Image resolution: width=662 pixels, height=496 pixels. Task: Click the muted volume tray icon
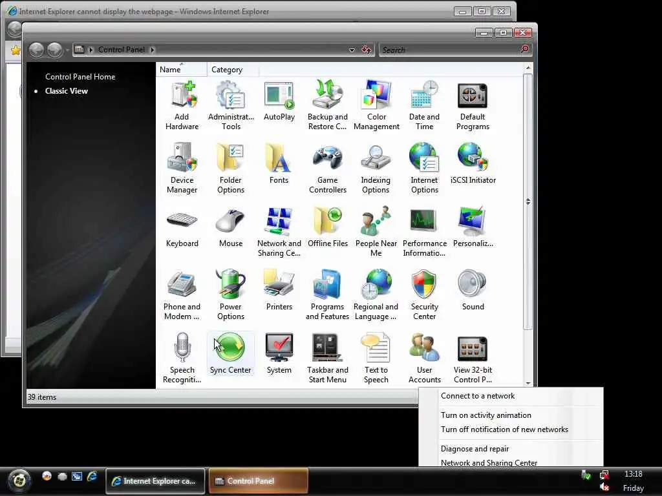604,488
